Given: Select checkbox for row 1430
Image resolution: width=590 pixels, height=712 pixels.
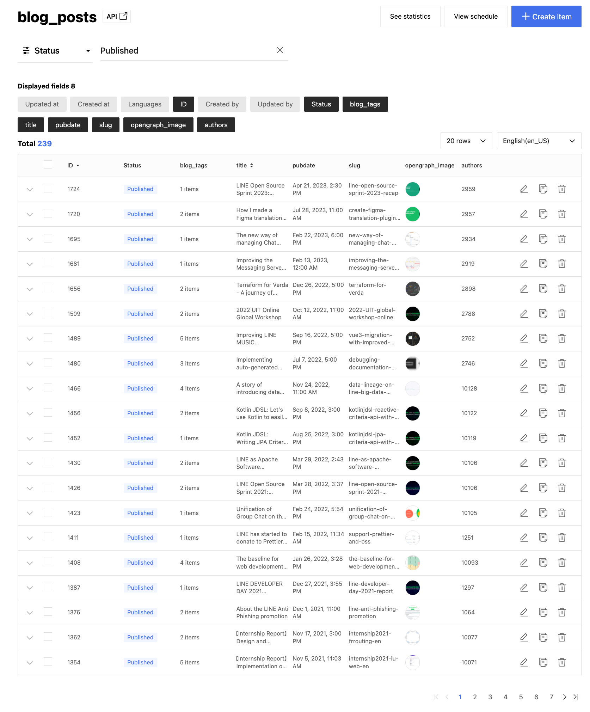Looking at the screenshot, I should [x=48, y=462].
